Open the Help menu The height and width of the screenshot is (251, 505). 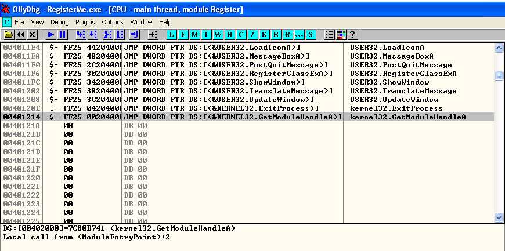tap(165, 22)
